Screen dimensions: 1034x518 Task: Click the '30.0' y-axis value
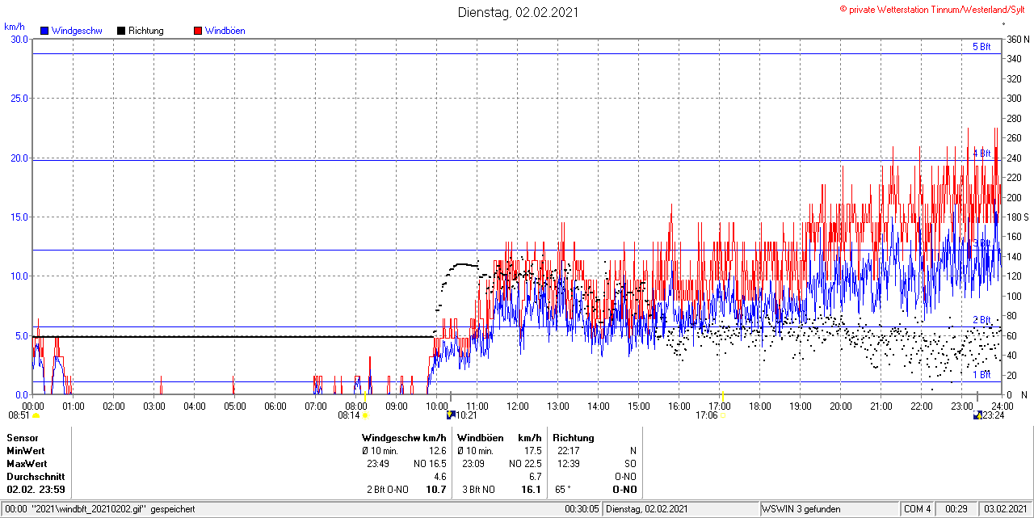click(x=18, y=39)
